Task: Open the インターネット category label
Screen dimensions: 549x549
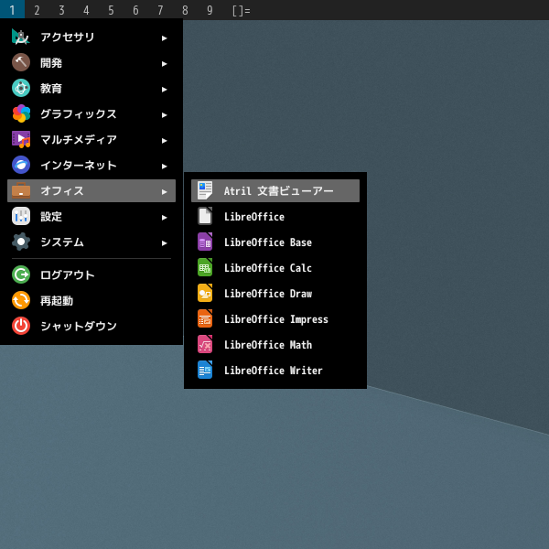Action: coord(79,165)
